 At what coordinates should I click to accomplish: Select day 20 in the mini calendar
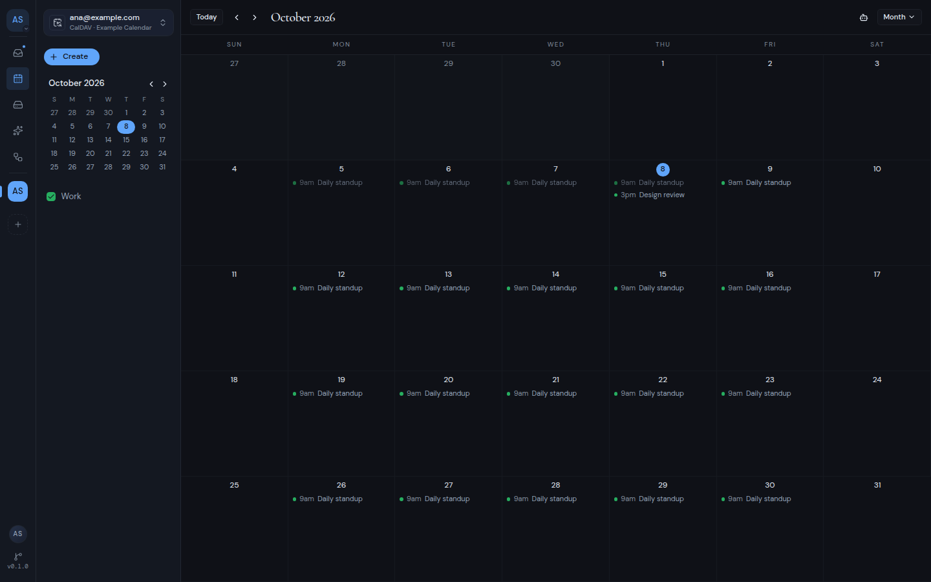tap(91, 154)
